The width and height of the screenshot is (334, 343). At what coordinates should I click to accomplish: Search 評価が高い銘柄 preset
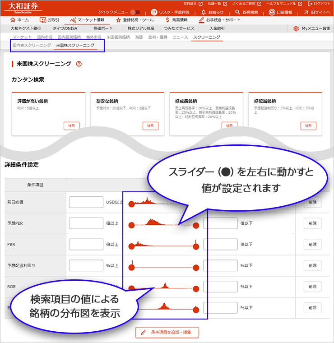[x=71, y=126]
